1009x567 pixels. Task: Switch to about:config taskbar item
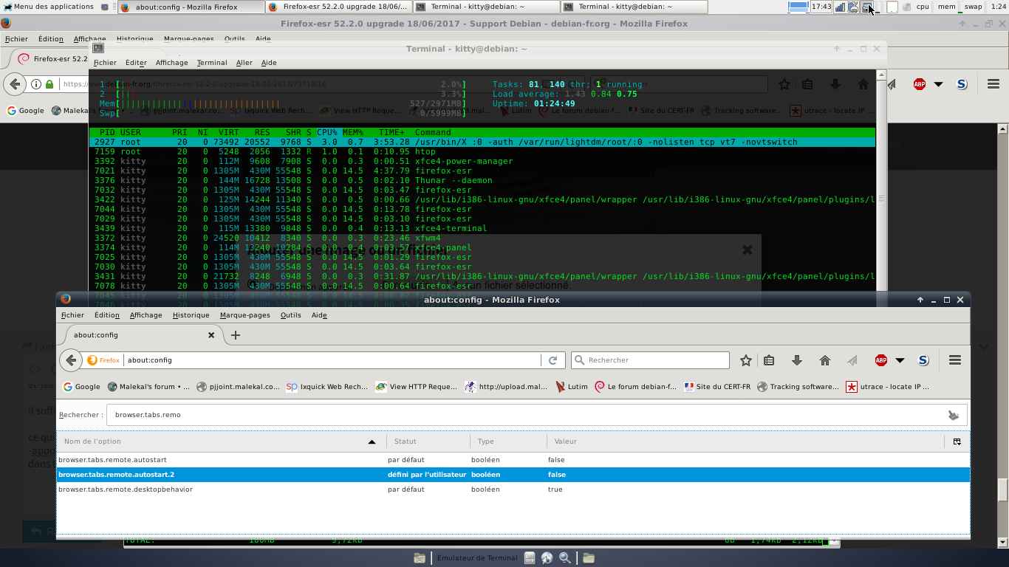(191, 7)
